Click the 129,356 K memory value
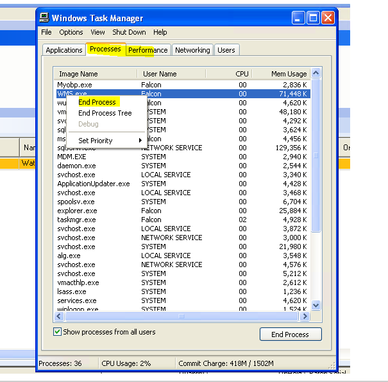388x382 pixels. (291, 148)
